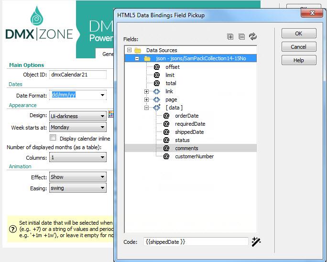Enable Display calendar inline checkbox
The height and width of the screenshot is (262, 327).
tap(53, 138)
